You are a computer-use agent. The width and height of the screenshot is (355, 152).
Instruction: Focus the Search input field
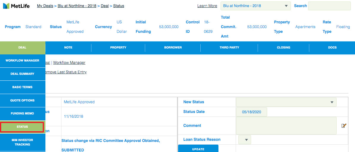pos(329,6)
